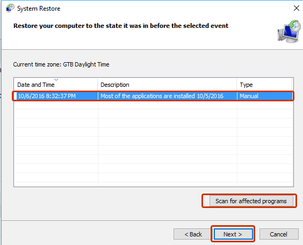Click the System Restore computer clock graphic
The width and height of the screenshot is (303, 245).
(289, 32)
